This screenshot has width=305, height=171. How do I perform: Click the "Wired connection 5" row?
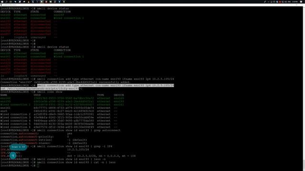point(59,124)
